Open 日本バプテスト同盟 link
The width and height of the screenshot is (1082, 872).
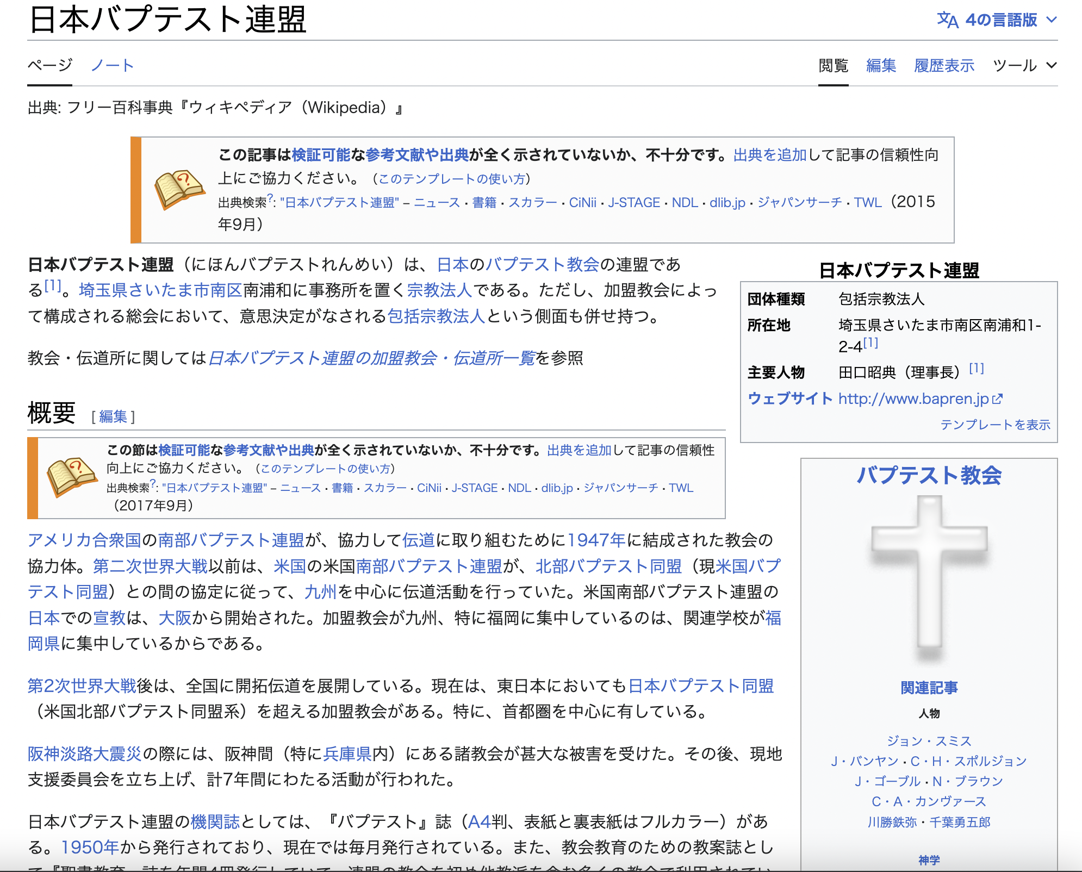[x=701, y=686]
